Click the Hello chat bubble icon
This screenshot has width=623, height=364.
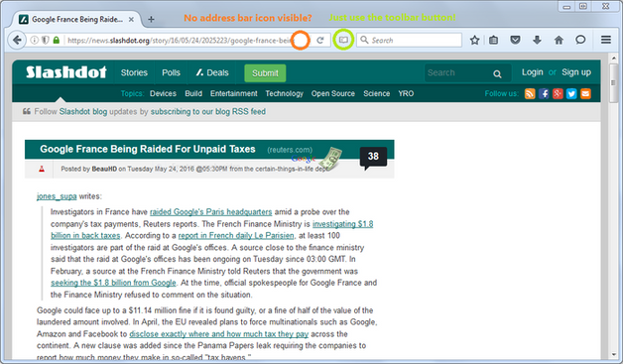[580, 40]
